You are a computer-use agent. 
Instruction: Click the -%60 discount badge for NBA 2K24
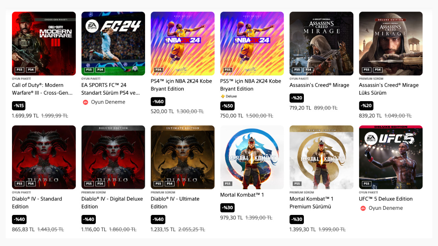pyautogui.click(x=158, y=101)
